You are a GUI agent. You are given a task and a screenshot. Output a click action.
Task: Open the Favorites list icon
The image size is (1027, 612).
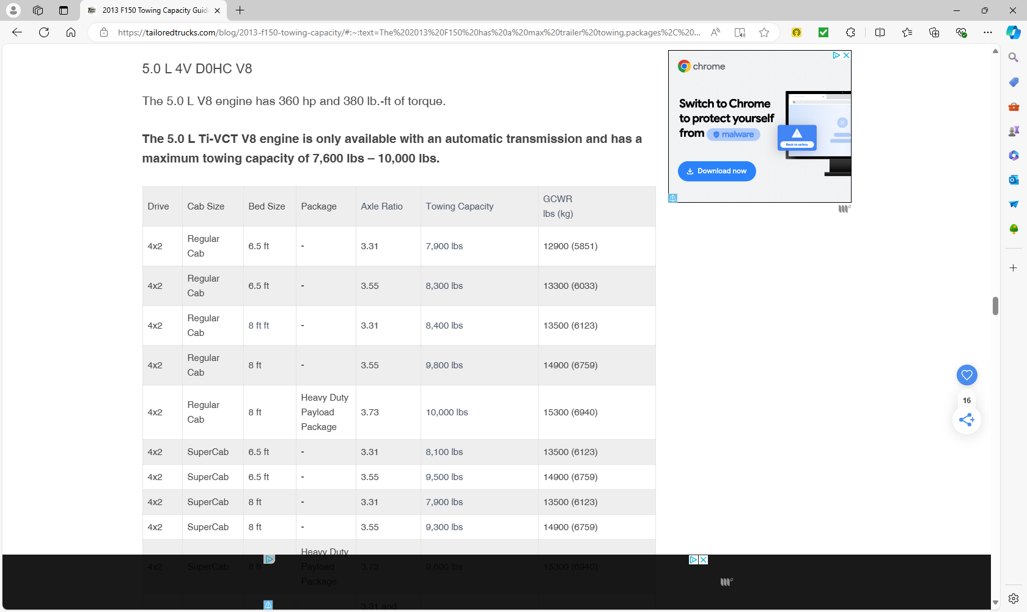tap(907, 32)
